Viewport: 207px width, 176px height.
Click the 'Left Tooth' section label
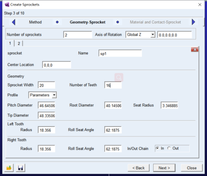coord(16,124)
